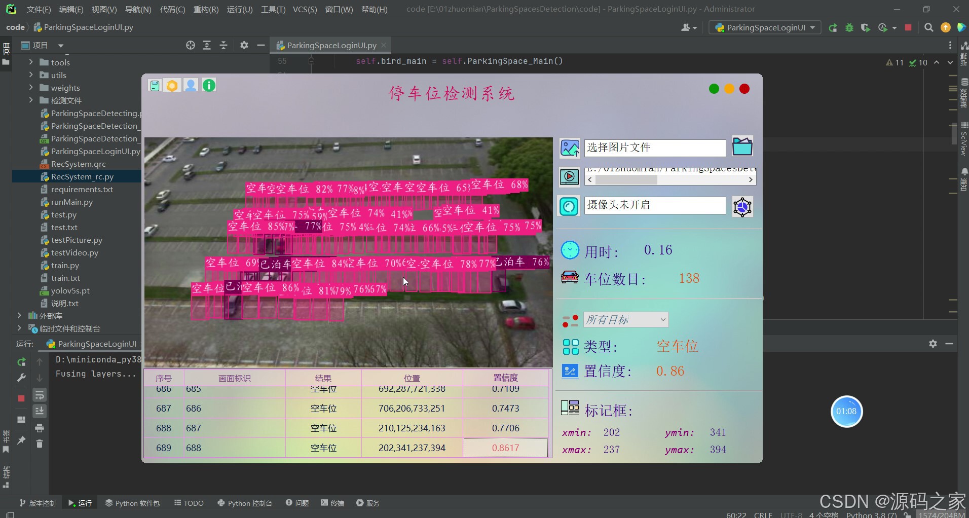Select the ParkingSpaceLoginUI.py editor tab
Screen dimensions: 969x518
click(x=331, y=45)
